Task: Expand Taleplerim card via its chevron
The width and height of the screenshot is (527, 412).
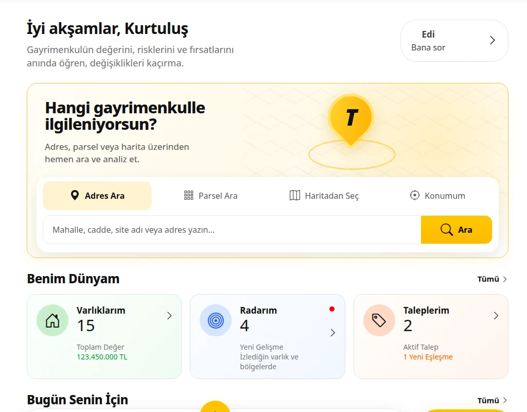Action: point(496,316)
